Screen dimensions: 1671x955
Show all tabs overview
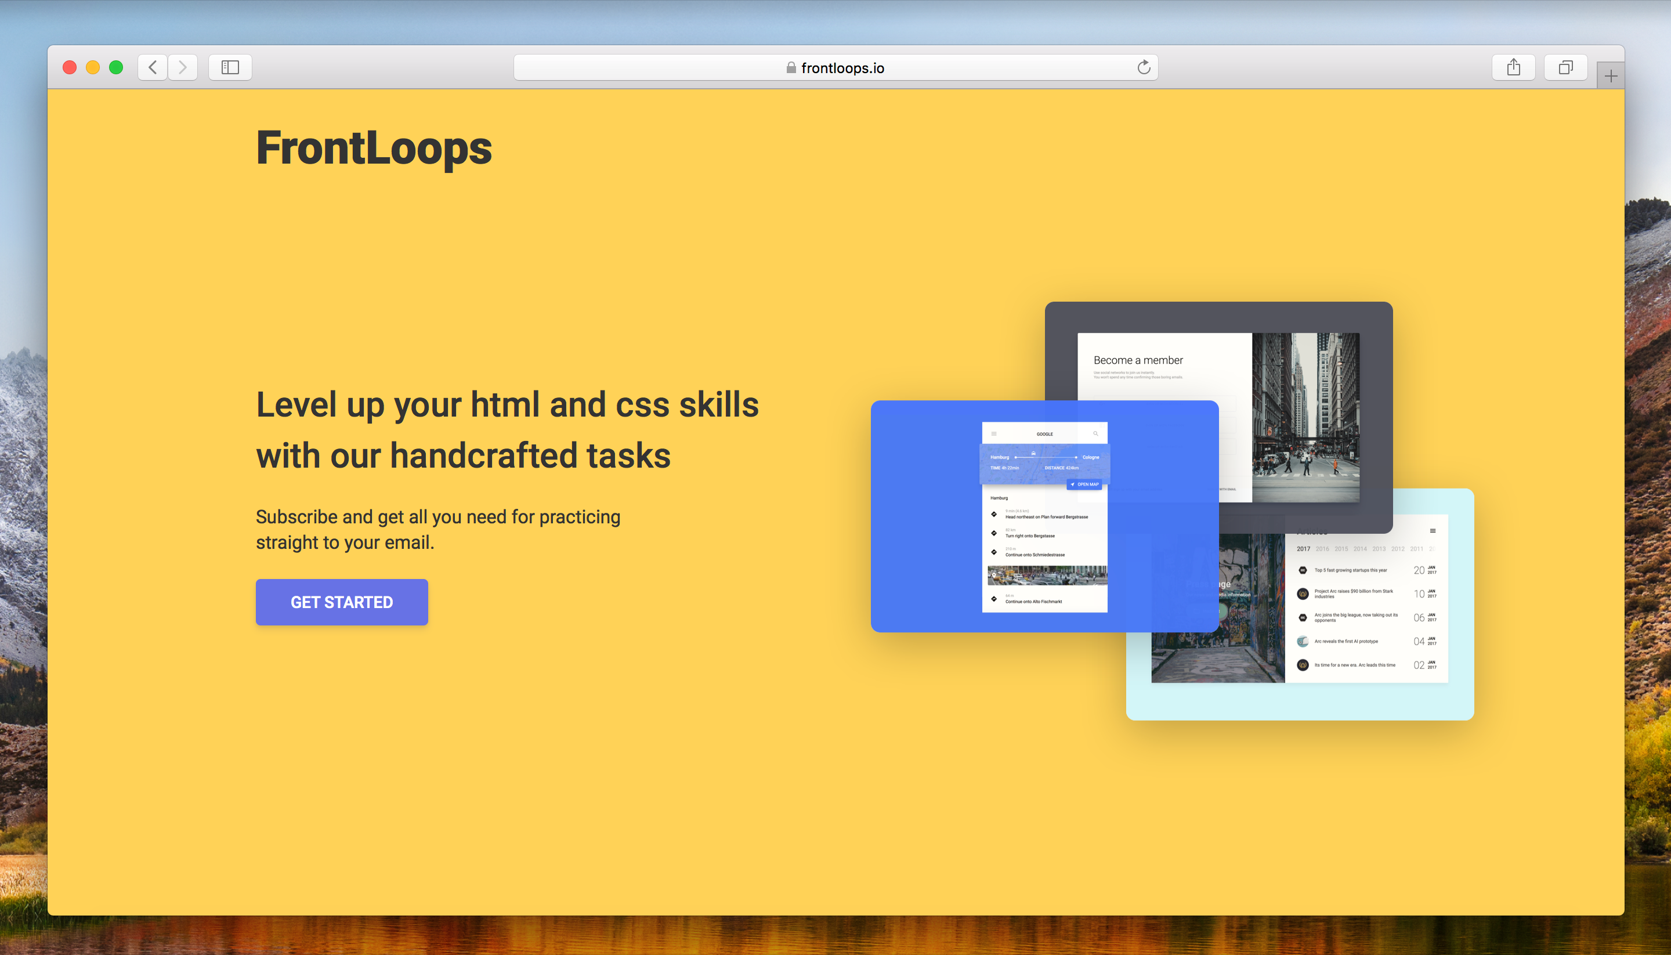coord(1565,67)
